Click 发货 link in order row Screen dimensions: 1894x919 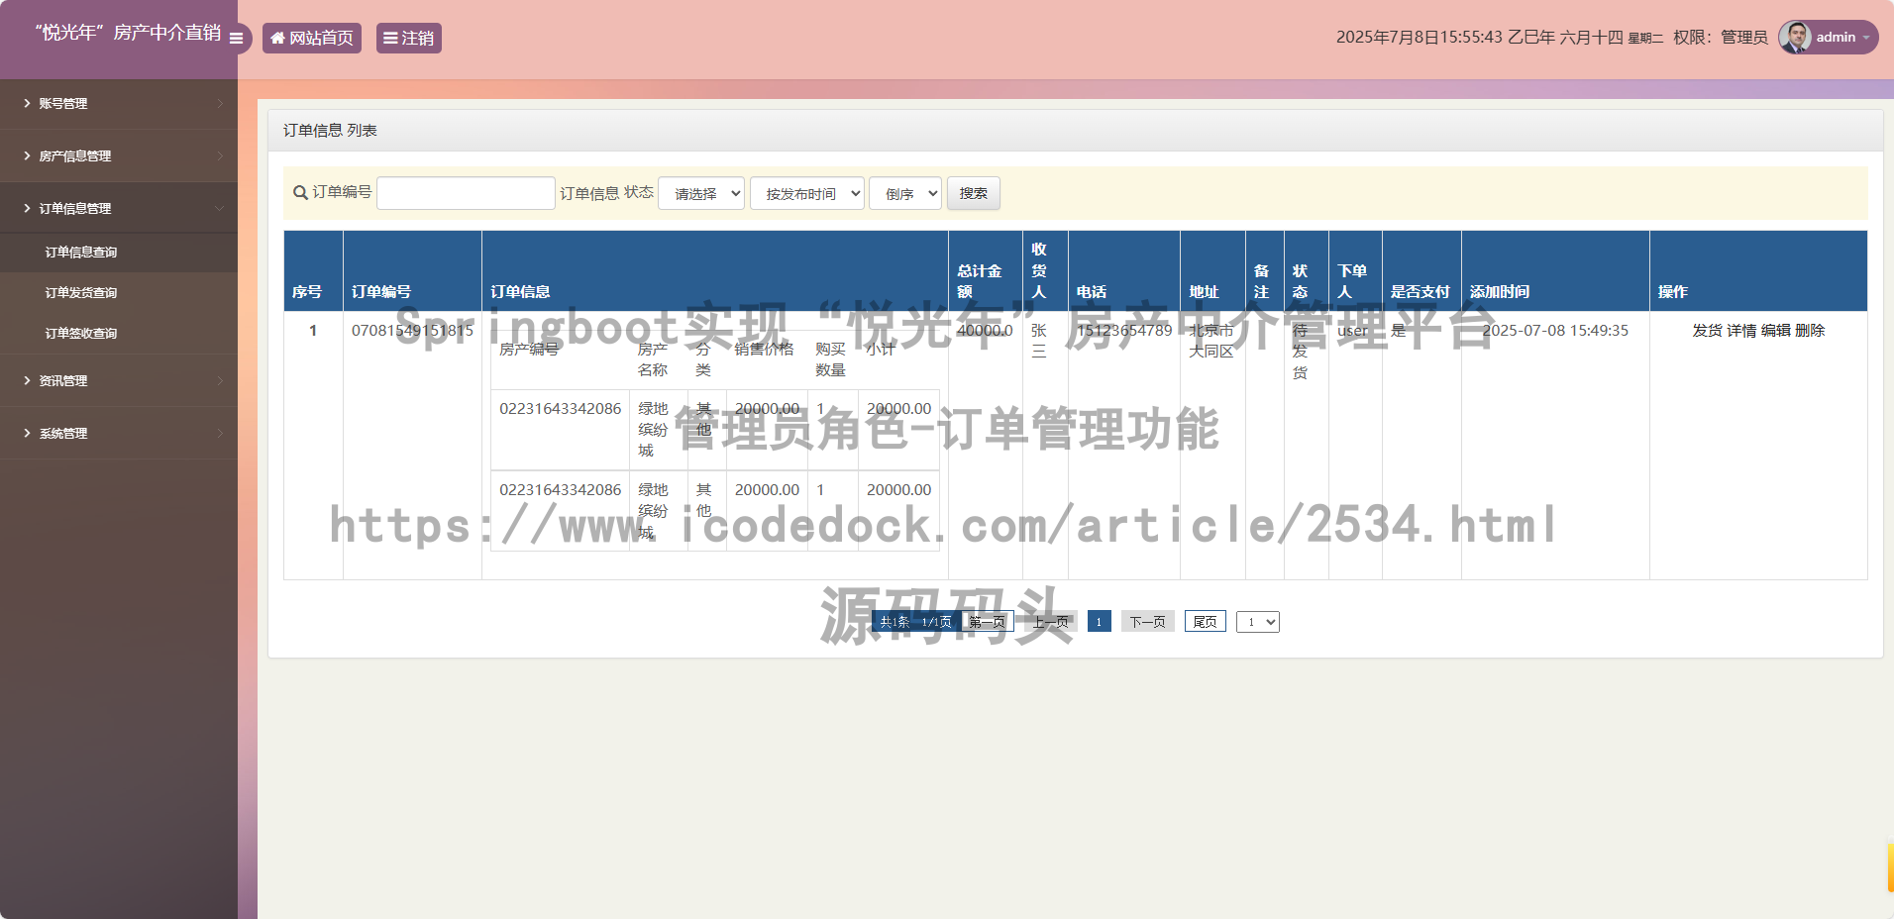coord(1707,331)
